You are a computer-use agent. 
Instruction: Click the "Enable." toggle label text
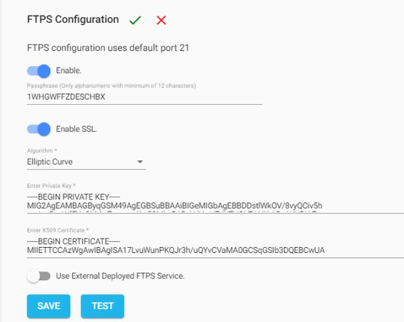(x=69, y=71)
